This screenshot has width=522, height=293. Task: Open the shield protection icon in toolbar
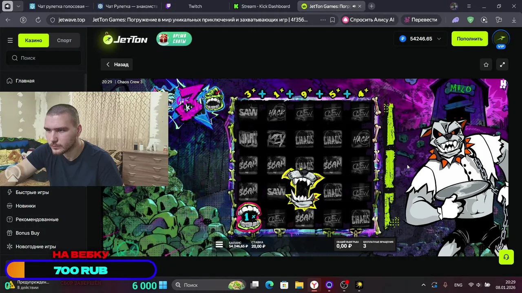(470, 20)
